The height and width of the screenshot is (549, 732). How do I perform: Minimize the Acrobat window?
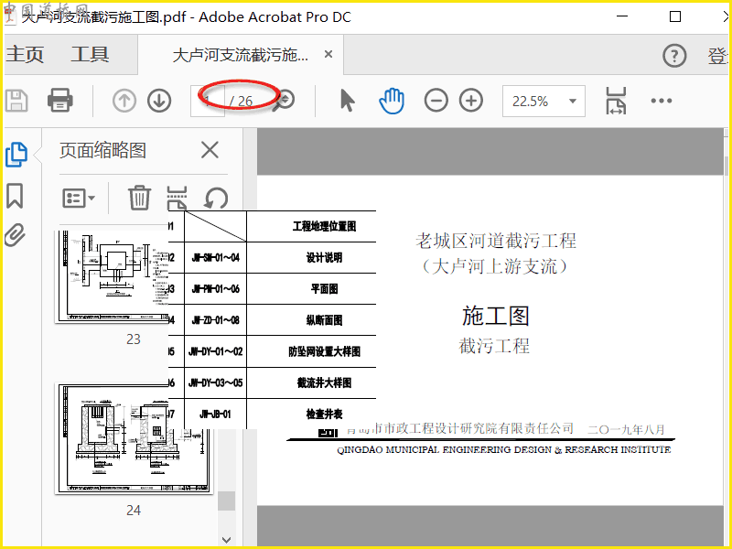pyautogui.click(x=622, y=16)
